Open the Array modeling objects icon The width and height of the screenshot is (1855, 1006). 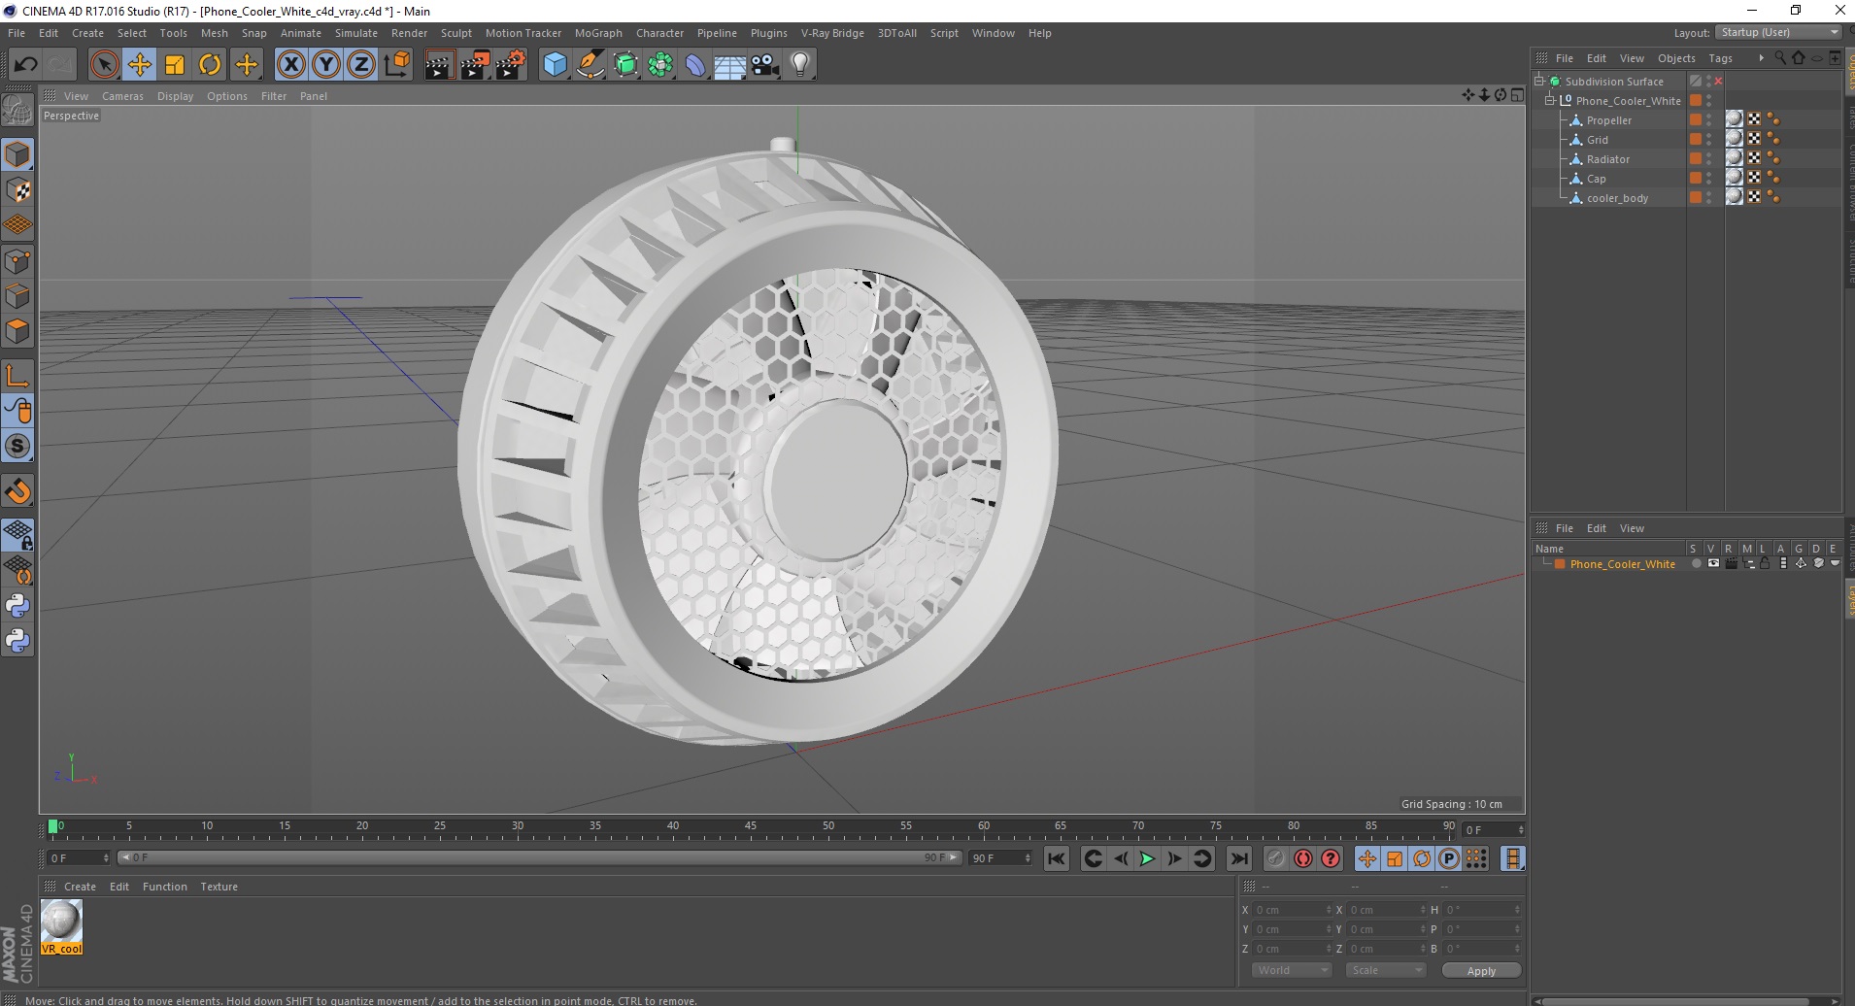(x=660, y=65)
